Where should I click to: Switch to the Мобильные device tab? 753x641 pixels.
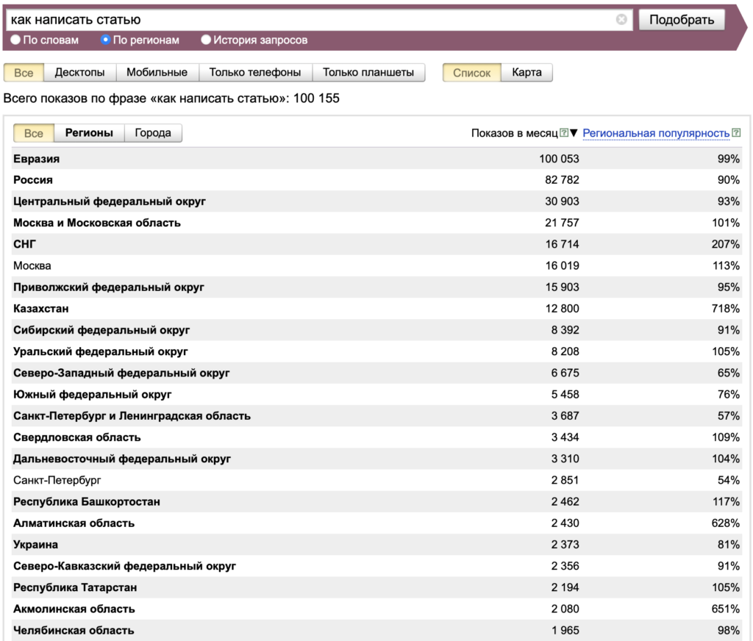coord(157,73)
